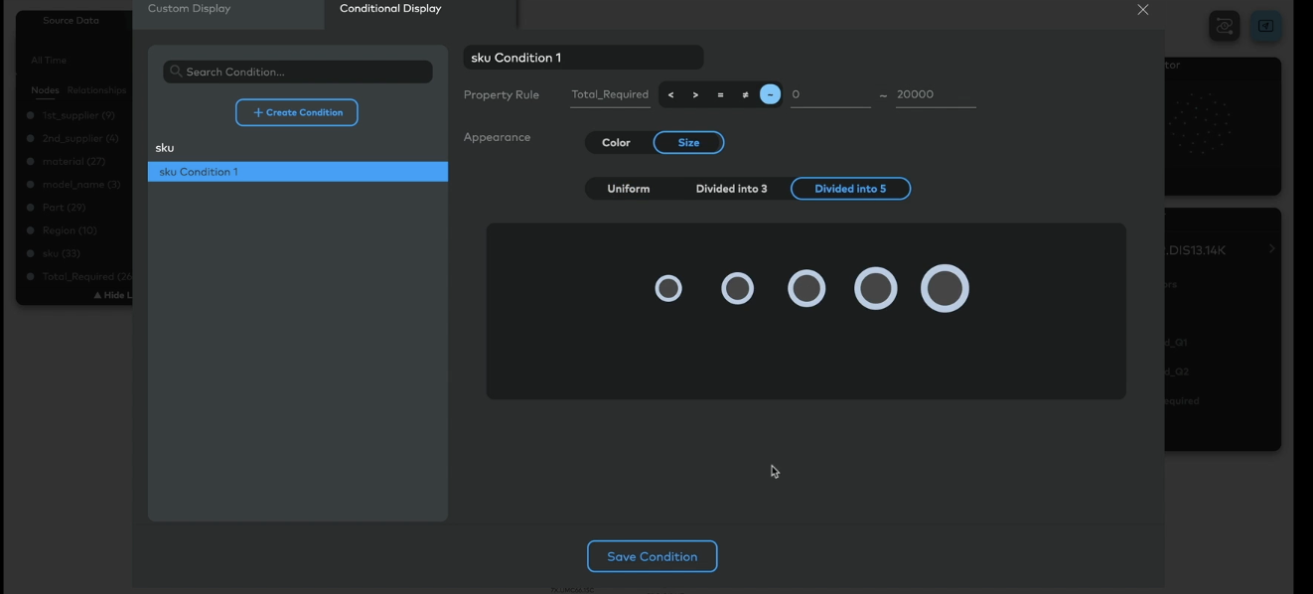The height and width of the screenshot is (594, 1313).
Task: Select the less-than operator
Action: pos(670,94)
